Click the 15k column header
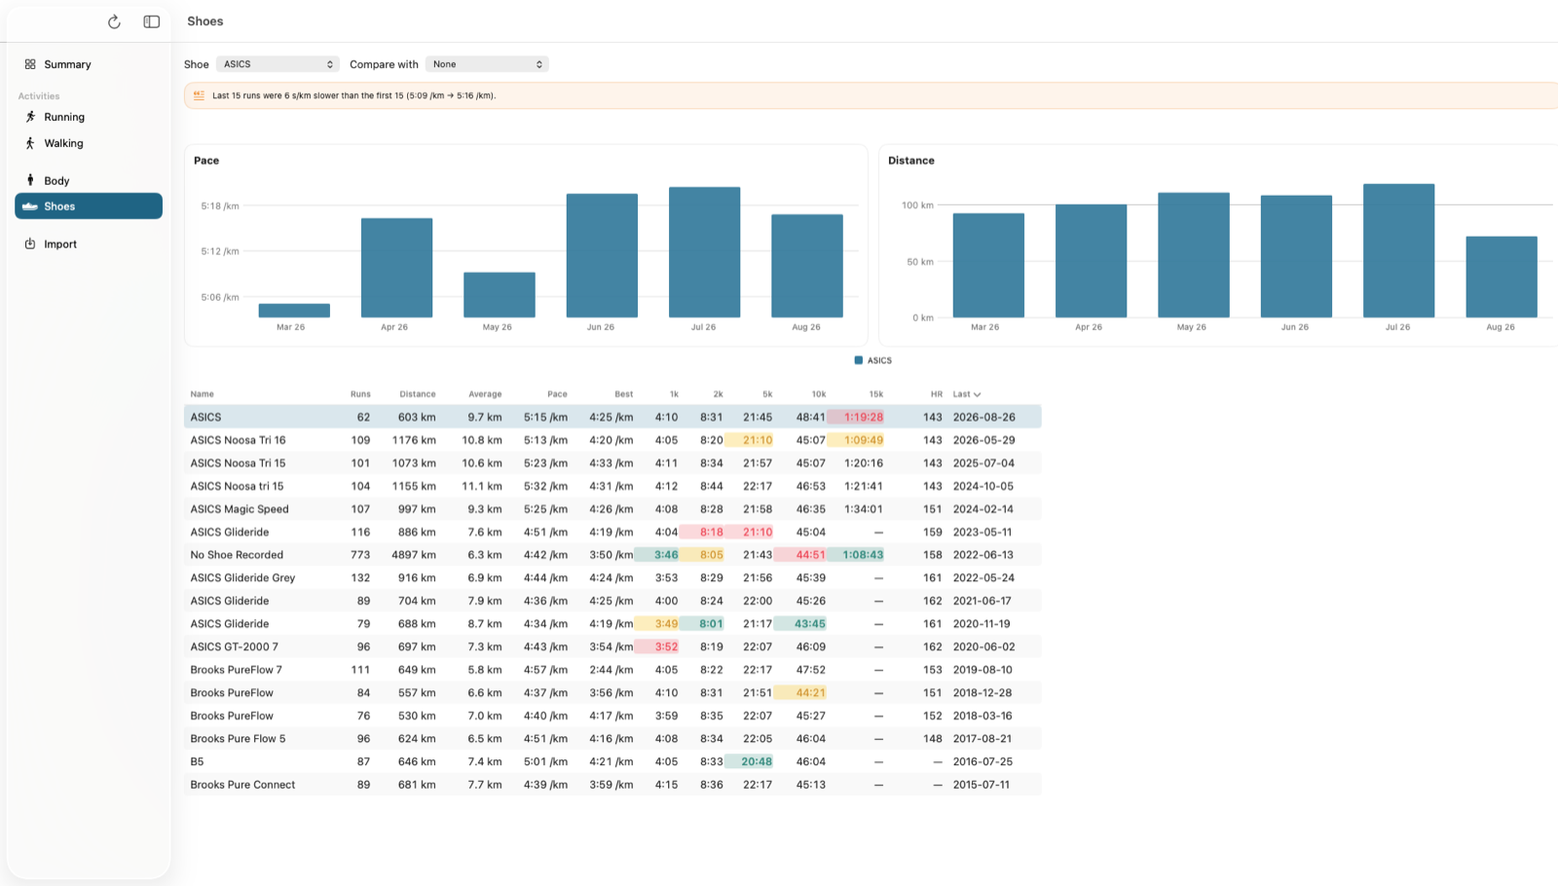This screenshot has width=1558, height=886. pyautogui.click(x=876, y=394)
